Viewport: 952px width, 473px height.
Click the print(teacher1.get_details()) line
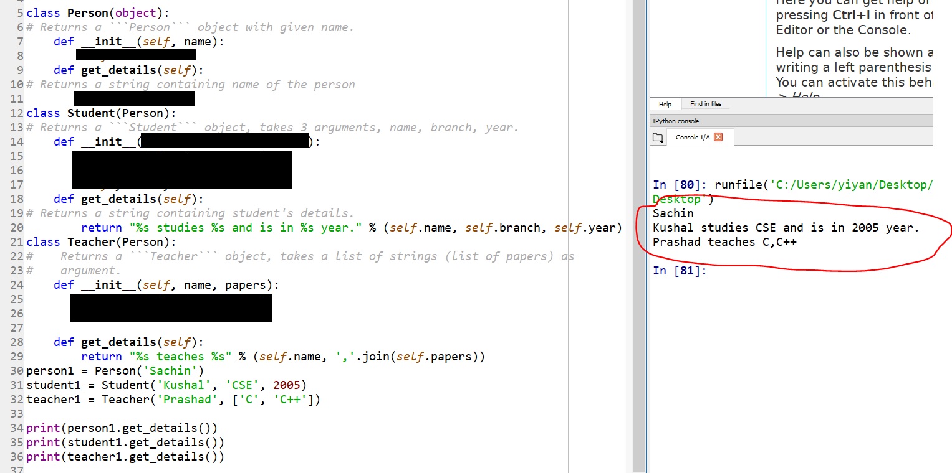[x=125, y=457]
